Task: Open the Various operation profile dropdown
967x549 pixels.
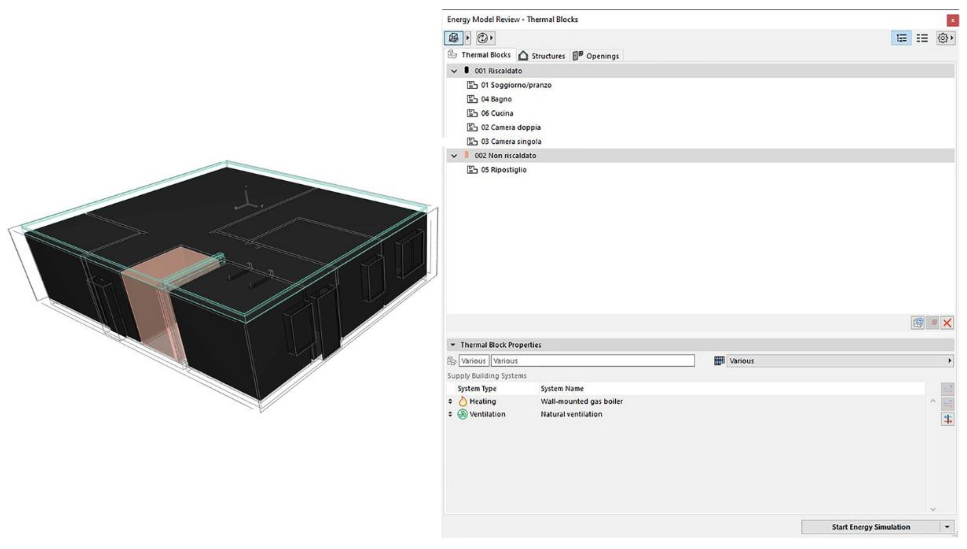Action: pyautogui.click(x=839, y=361)
